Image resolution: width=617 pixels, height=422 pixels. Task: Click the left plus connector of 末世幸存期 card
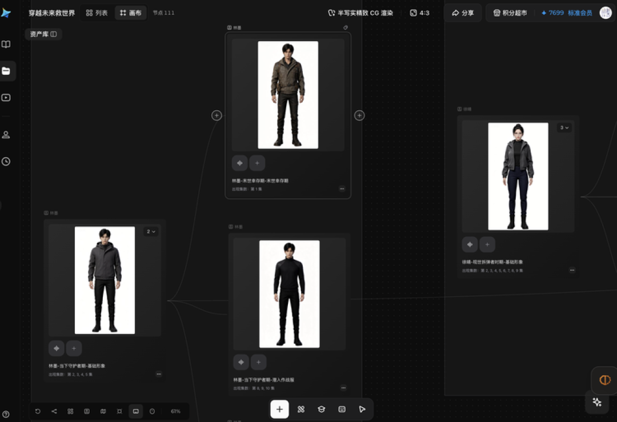217,115
